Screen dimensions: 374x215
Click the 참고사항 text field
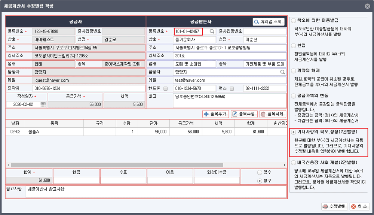156,191
